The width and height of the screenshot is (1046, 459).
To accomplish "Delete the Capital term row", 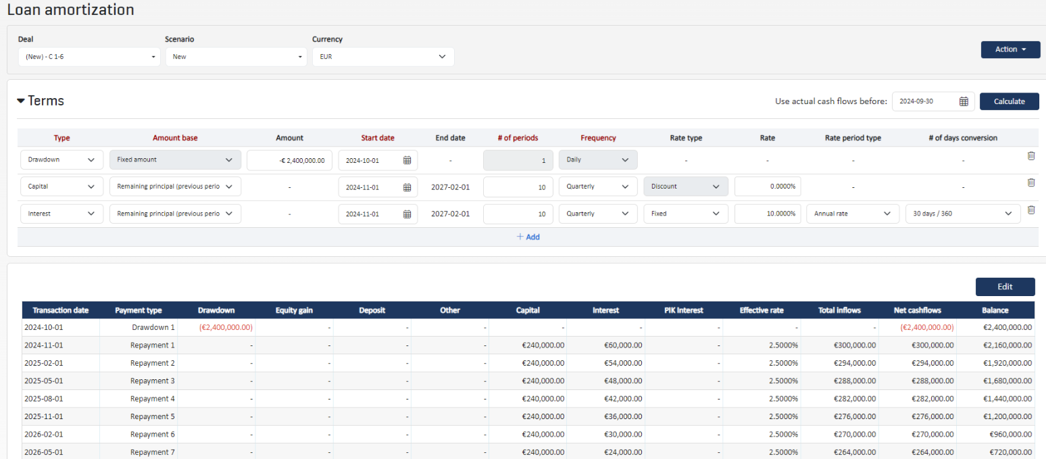I will pos(1030,183).
